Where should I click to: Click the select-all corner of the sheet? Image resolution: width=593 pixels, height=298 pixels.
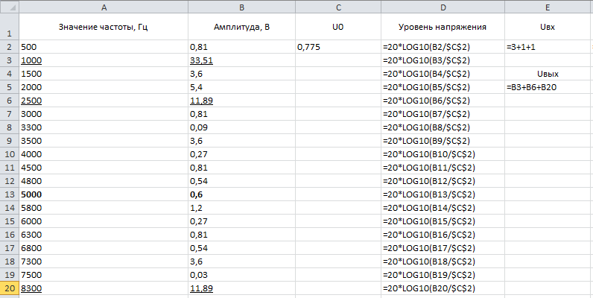10,7
